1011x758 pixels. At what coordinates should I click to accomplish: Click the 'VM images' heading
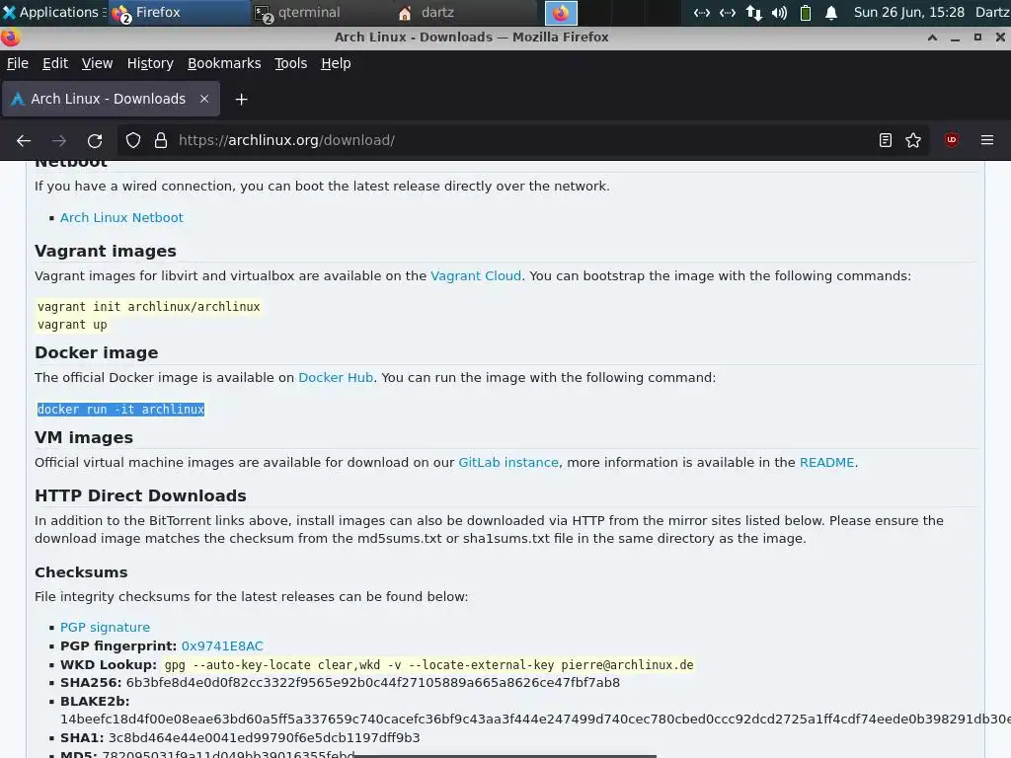pos(84,437)
